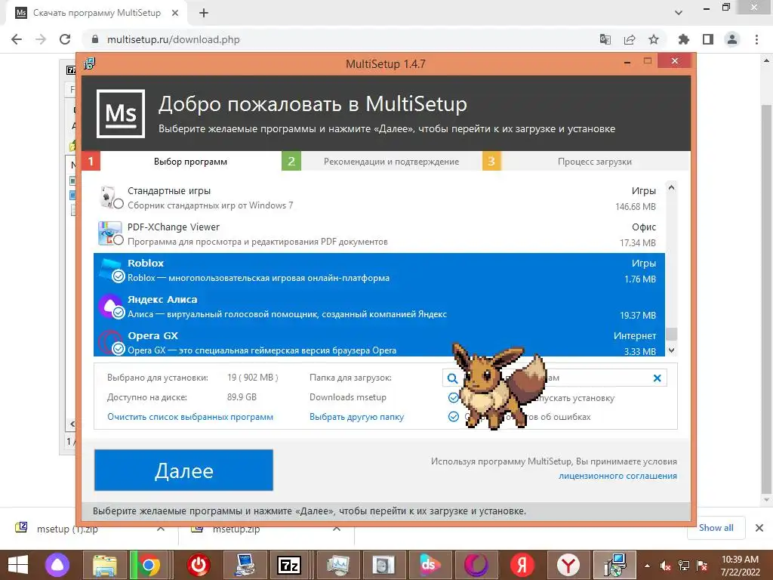The image size is (773, 580).
Task: Switch to the Скачать программу MultiSetup browser tab
Action: 97,13
